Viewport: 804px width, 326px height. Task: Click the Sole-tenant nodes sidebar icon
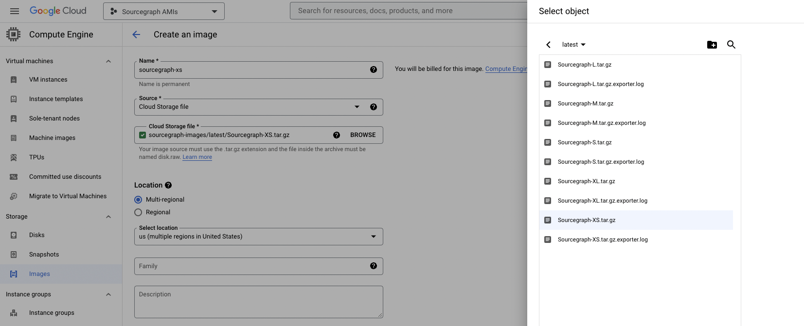tap(14, 119)
